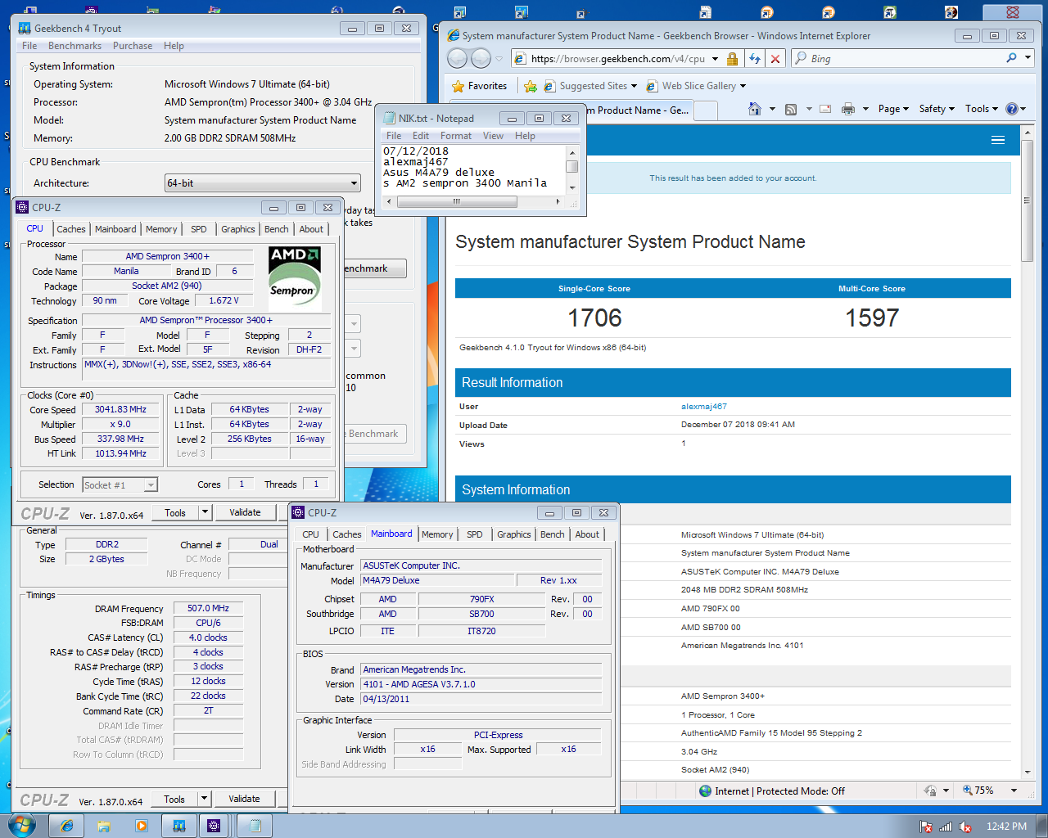Open the zoom level dropdown arrow

click(1014, 791)
